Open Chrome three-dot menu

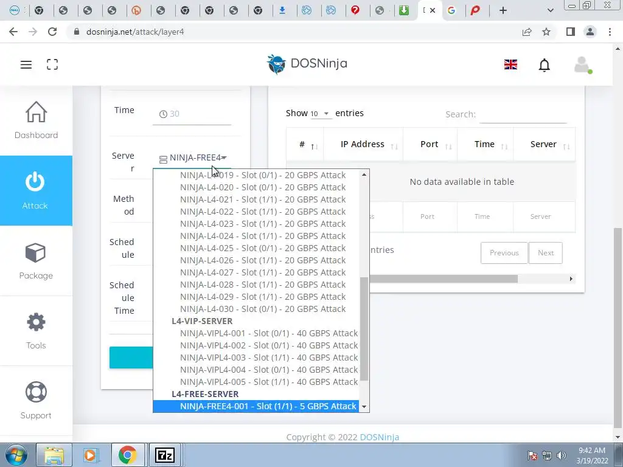610,32
